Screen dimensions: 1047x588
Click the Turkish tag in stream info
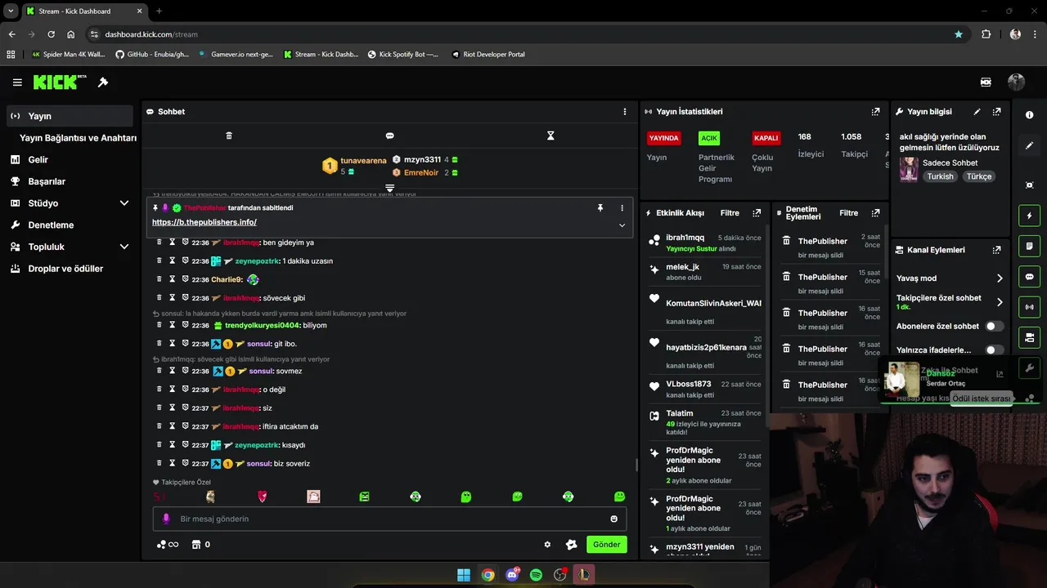point(940,176)
